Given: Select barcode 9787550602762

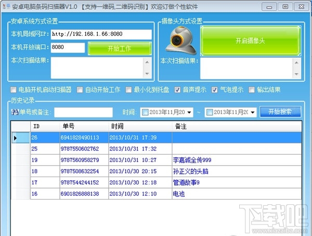Looking at the screenshot, I should pos(84,148).
